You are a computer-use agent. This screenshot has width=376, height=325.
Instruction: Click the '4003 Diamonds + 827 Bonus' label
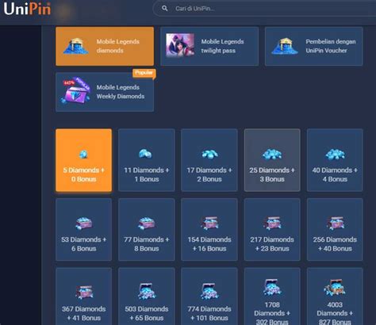point(335,313)
